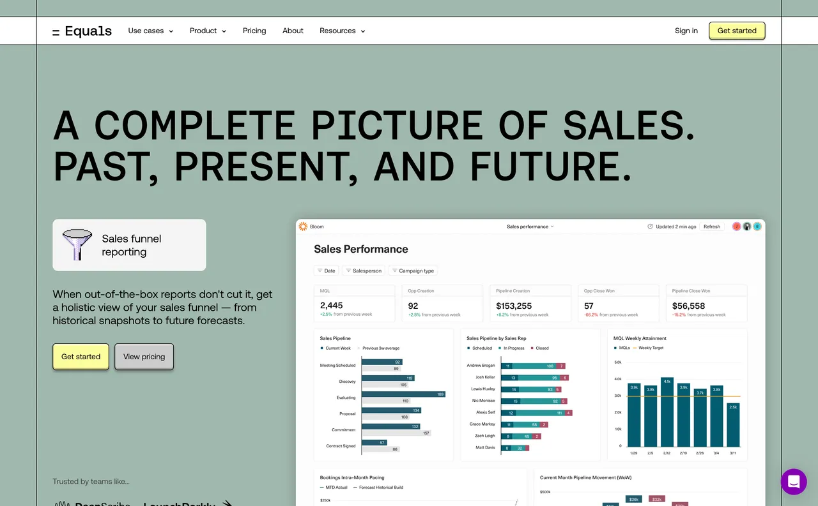Open the Date filter
The image size is (818, 506).
click(326, 271)
